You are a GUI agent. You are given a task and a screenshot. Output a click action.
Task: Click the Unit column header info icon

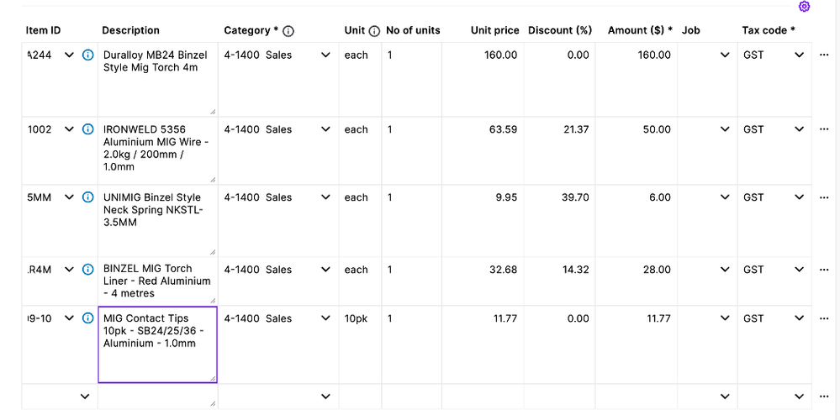coord(374,31)
